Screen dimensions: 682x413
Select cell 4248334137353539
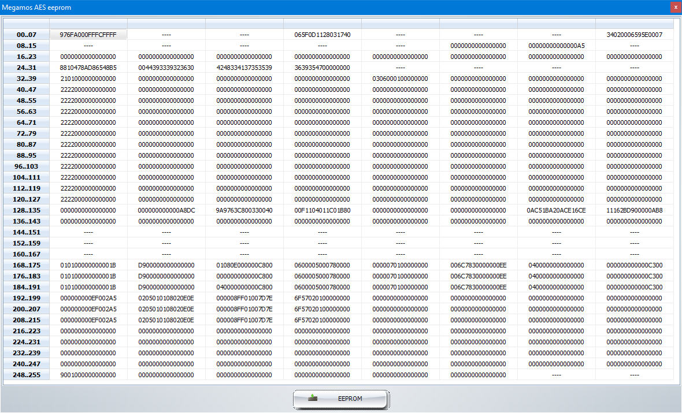tap(244, 68)
